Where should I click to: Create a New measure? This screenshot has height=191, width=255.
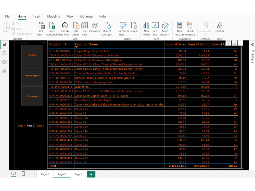coord(180,28)
